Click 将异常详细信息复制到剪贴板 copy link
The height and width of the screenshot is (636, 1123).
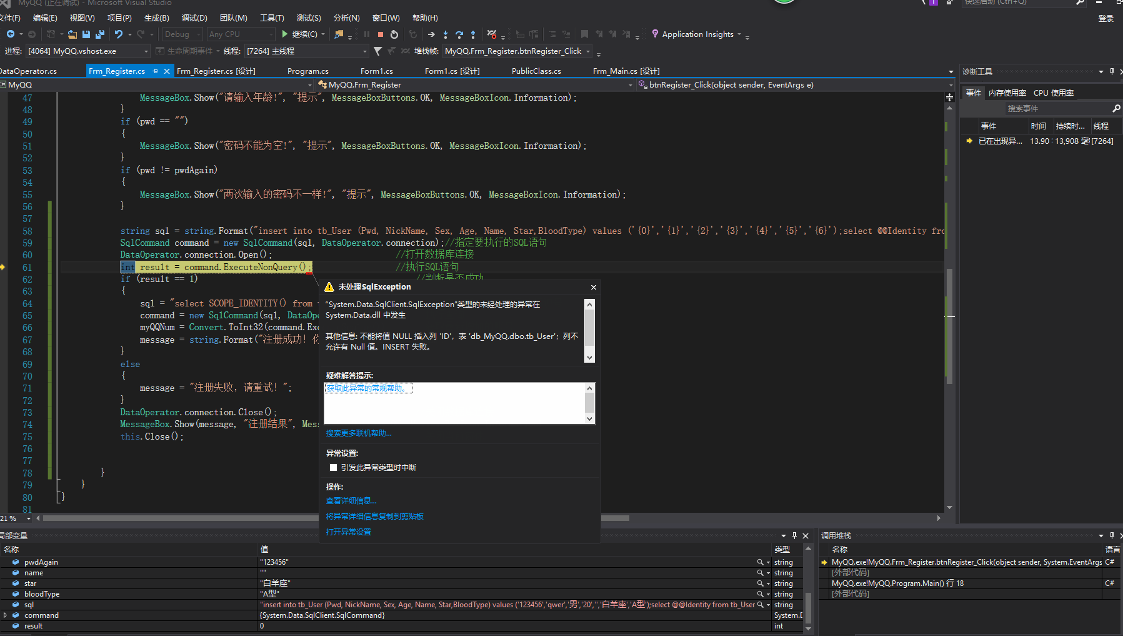(375, 517)
